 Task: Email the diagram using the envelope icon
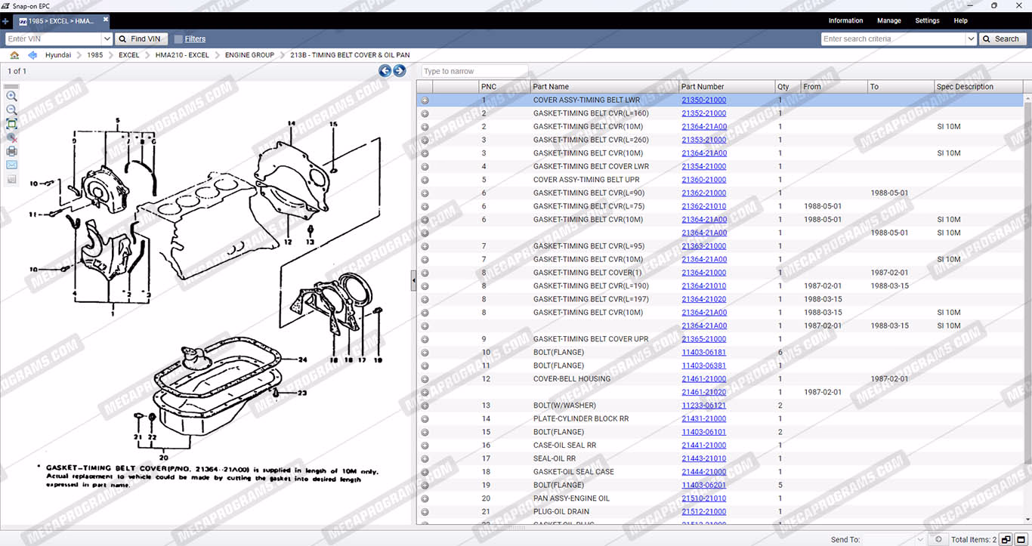(x=11, y=165)
